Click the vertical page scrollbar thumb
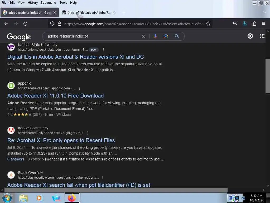Image resolution: width=270 pixels, height=203 pixels. 268,76
